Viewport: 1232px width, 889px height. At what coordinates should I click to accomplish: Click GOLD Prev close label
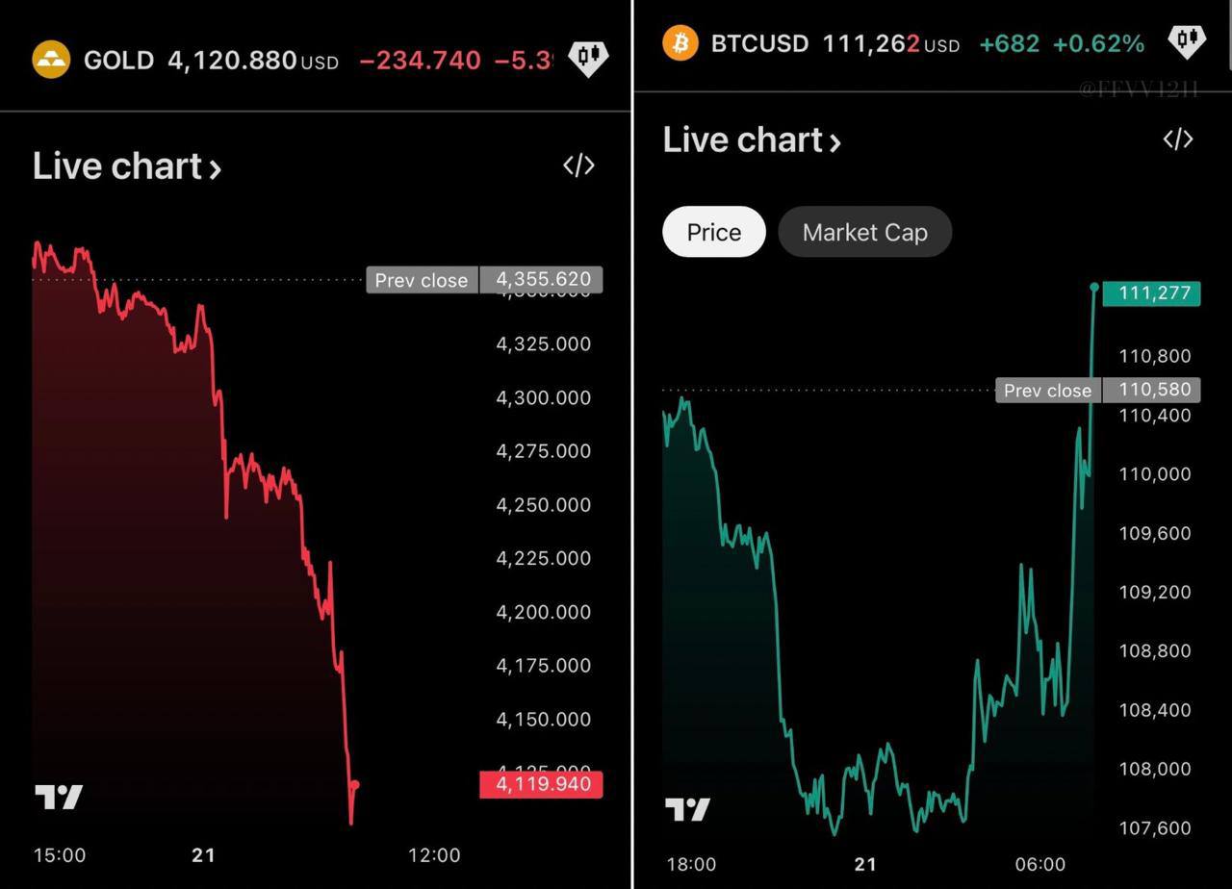422,280
